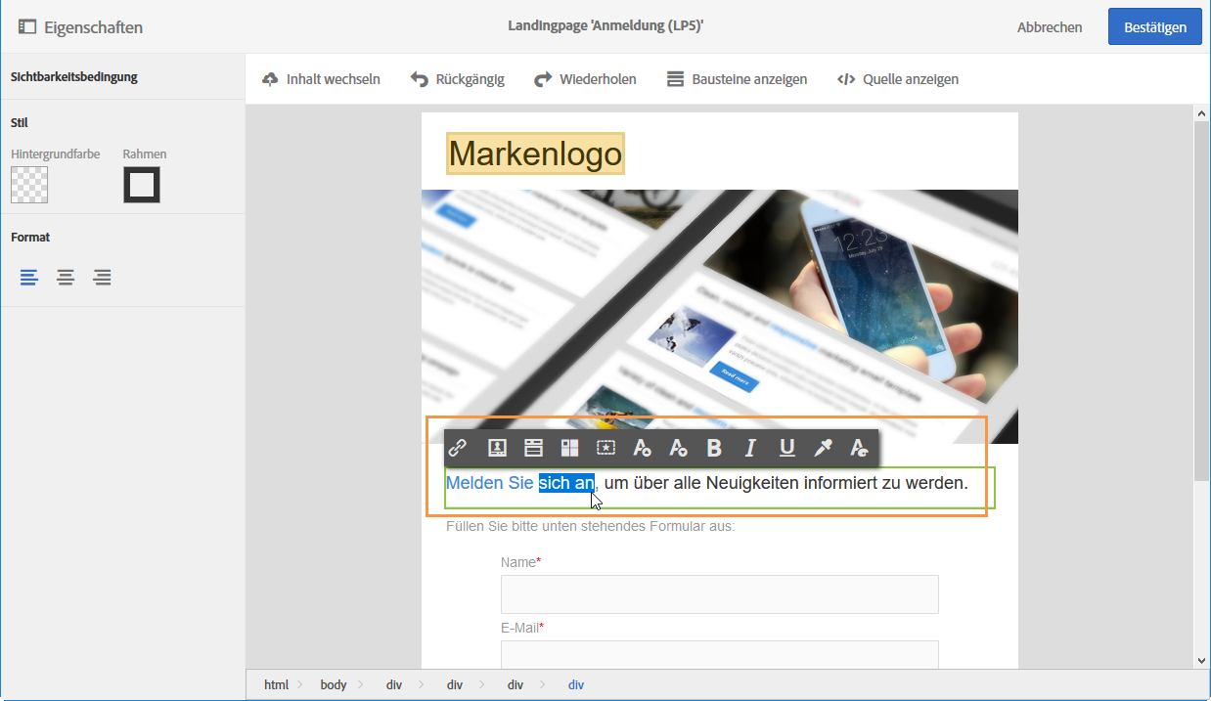Click the Bestätigen button
This screenshot has height=701, width=1211.
coord(1155,26)
